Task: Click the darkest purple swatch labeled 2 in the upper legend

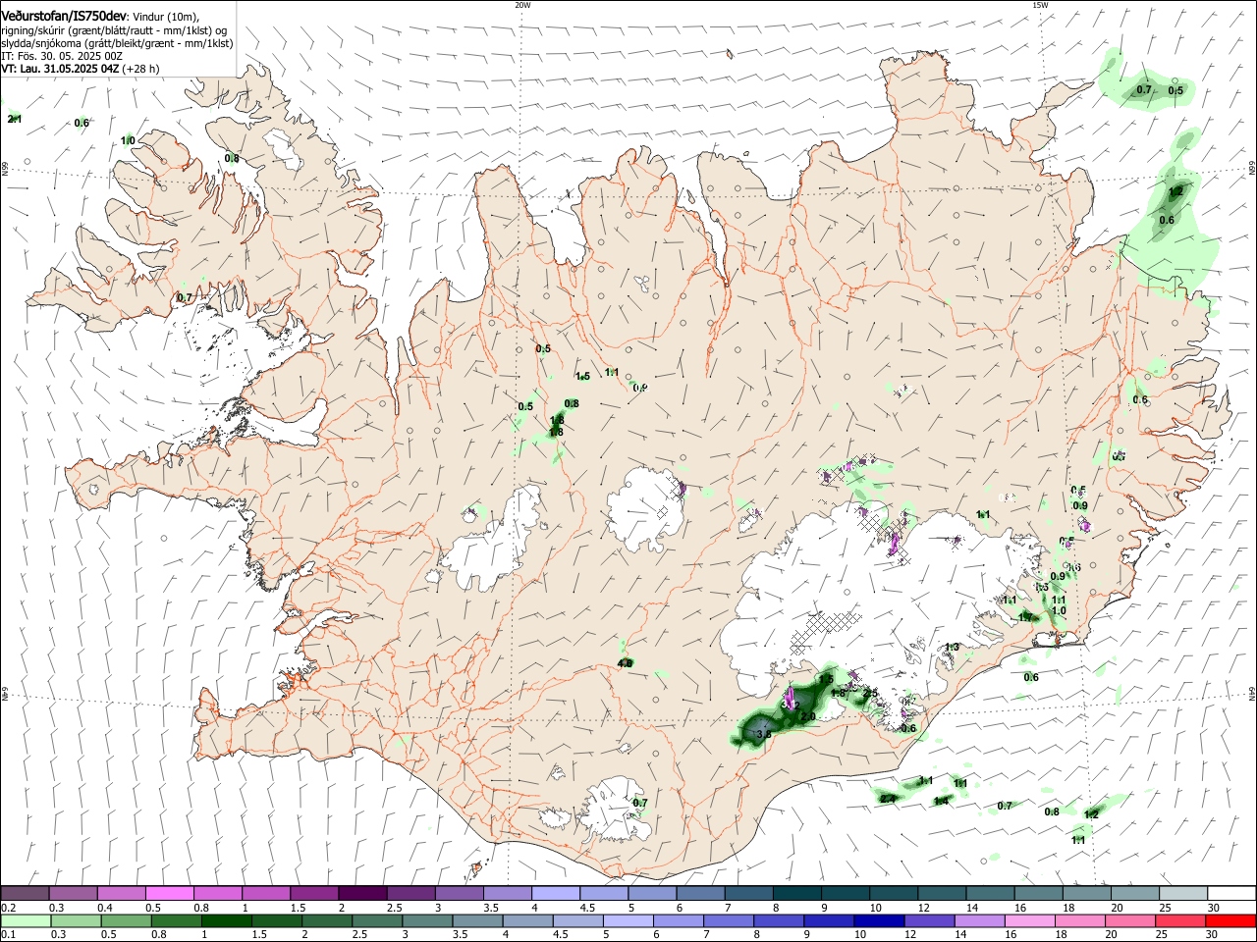Action: click(x=361, y=893)
